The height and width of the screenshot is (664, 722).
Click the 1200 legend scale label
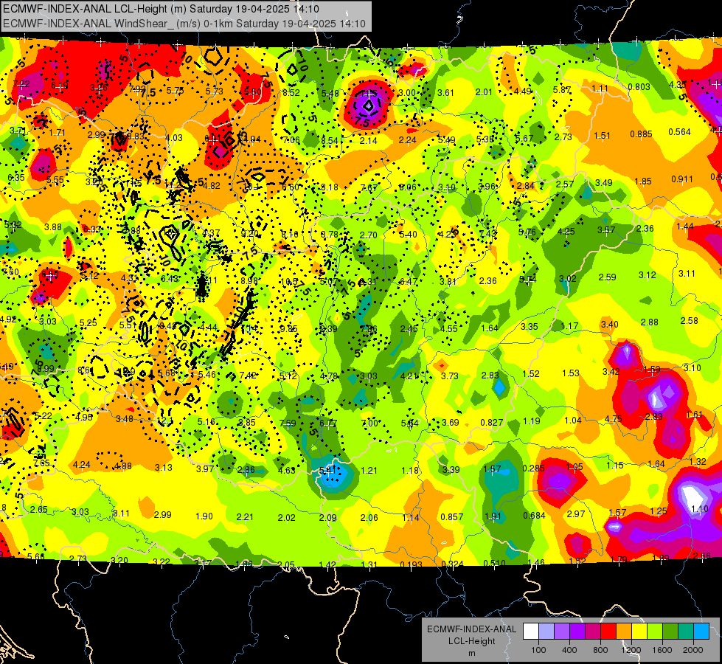(631, 650)
